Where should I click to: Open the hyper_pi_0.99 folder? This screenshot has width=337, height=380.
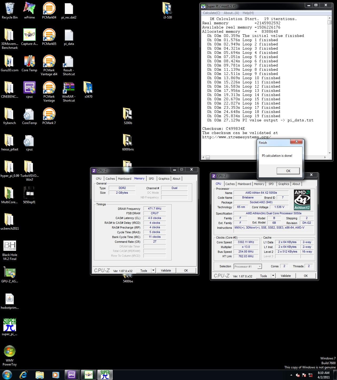(x=10, y=169)
